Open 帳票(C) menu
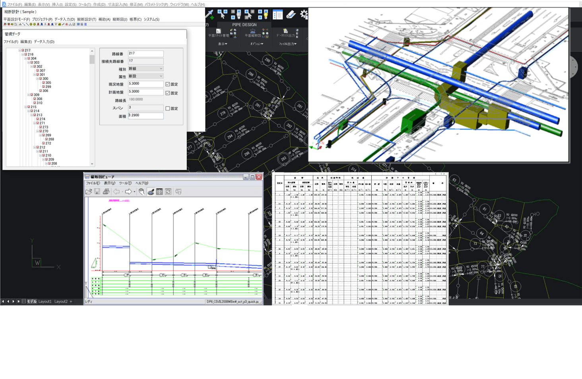This screenshot has height=379, width=582. coord(136,19)
